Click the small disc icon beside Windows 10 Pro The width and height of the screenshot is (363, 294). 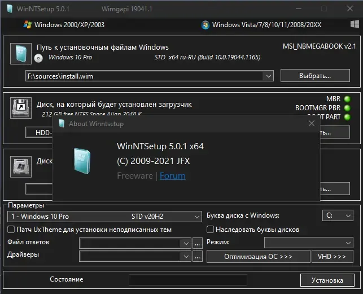point(38,58)
